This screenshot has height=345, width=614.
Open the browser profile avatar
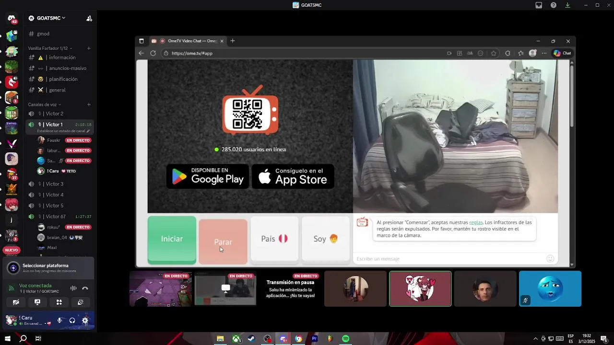(532, 53)
